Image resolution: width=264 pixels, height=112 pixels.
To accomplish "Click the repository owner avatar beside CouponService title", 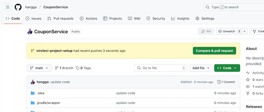I will 30,31.
